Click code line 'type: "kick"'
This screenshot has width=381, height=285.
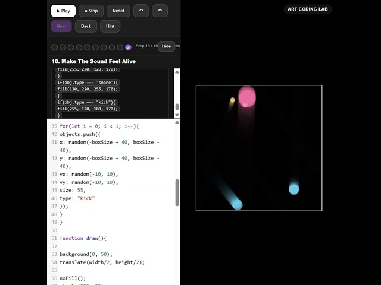point(77,198)
